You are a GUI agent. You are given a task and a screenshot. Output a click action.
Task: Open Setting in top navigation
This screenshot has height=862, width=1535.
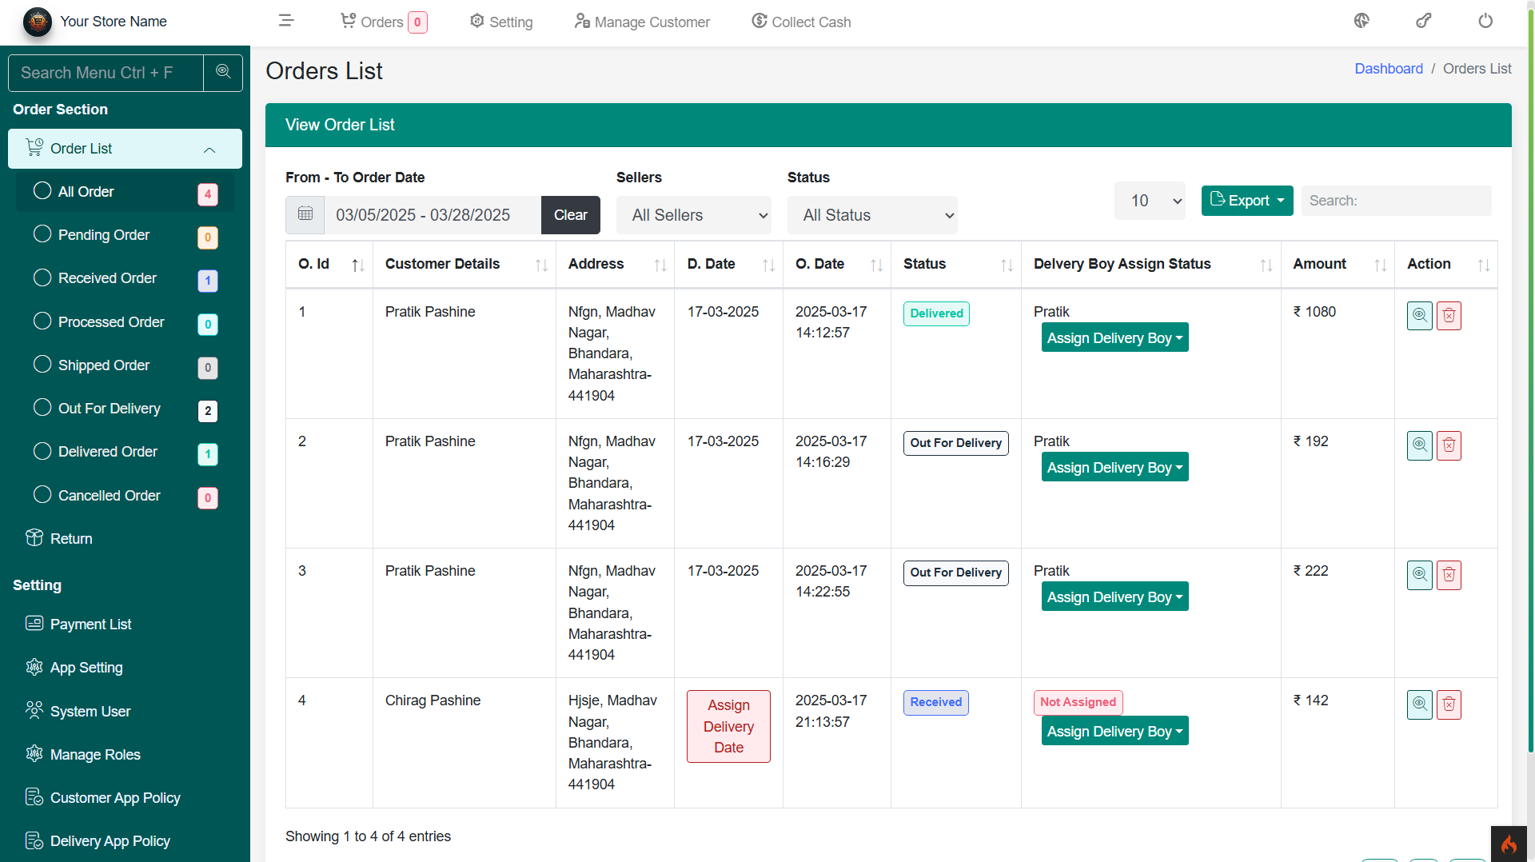click(501, 22)
